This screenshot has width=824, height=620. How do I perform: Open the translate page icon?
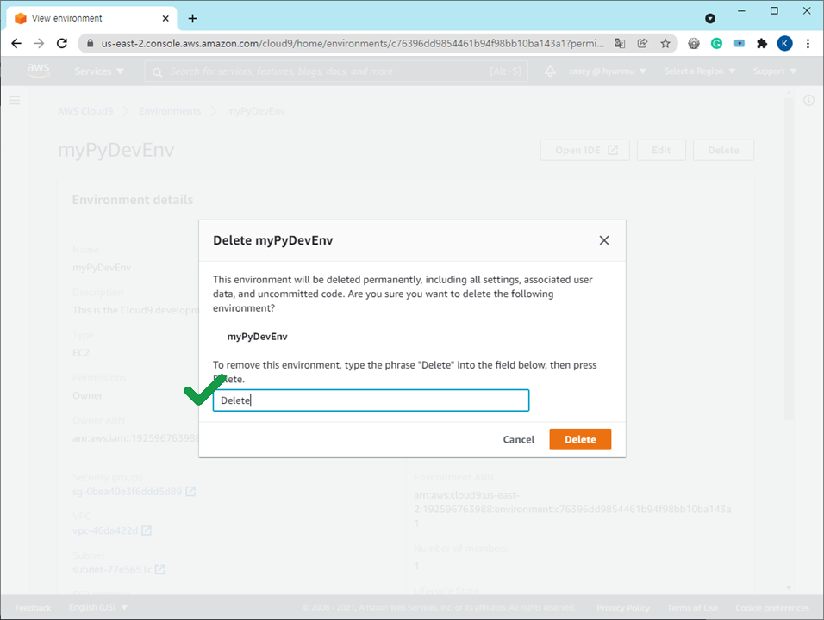(620, 44)
